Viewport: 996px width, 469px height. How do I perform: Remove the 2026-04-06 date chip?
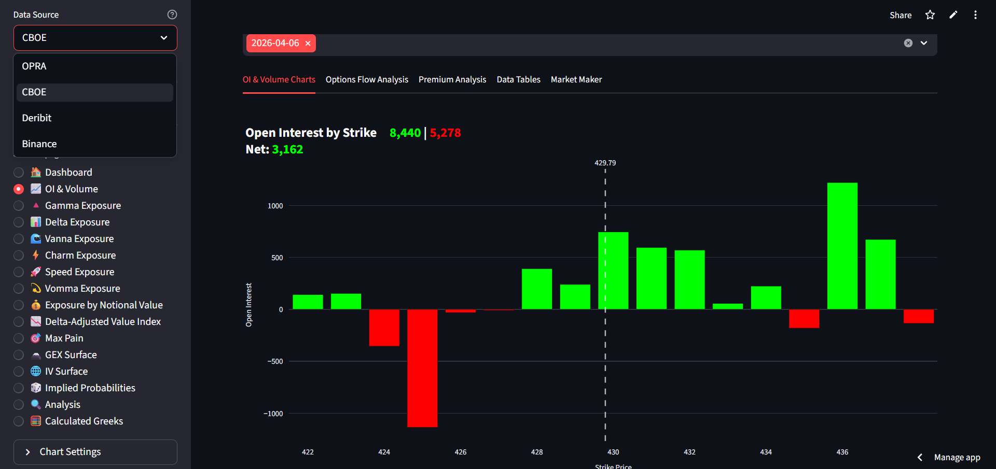coord(308,44)
